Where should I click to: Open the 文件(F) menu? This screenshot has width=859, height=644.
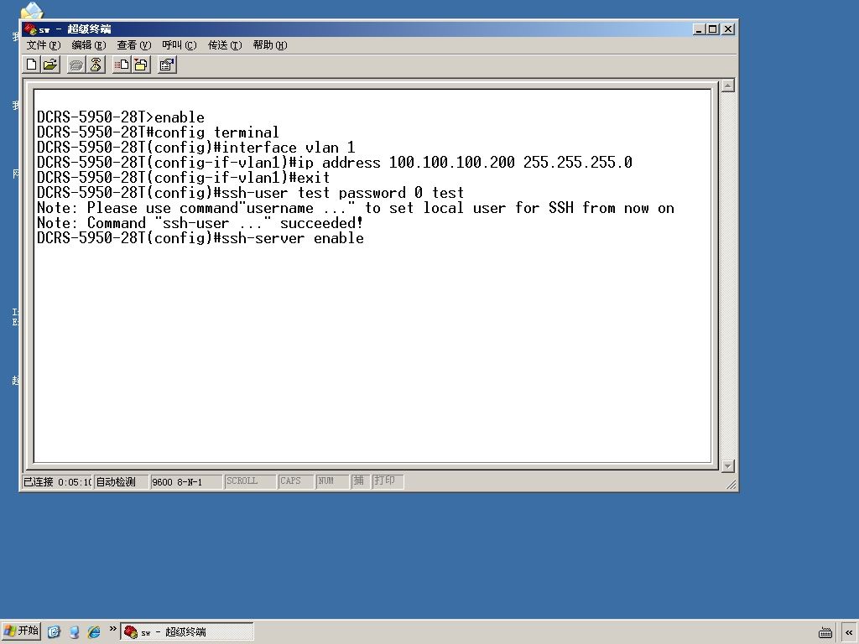44,45
